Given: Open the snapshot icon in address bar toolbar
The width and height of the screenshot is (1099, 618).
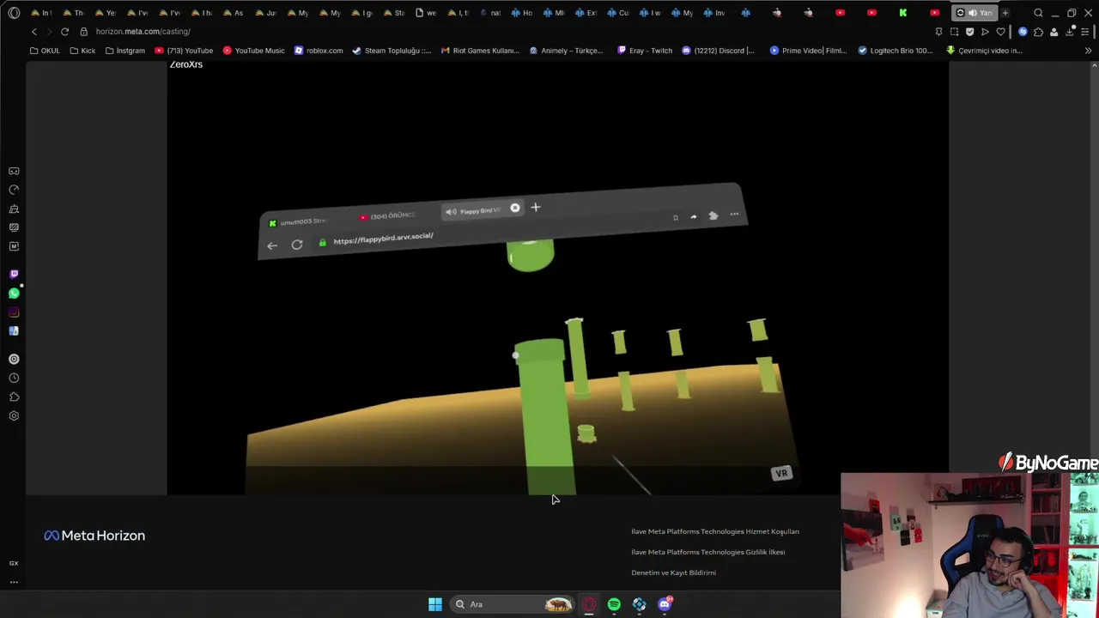Looking at the screenshot, I should [x=954, y=32].
